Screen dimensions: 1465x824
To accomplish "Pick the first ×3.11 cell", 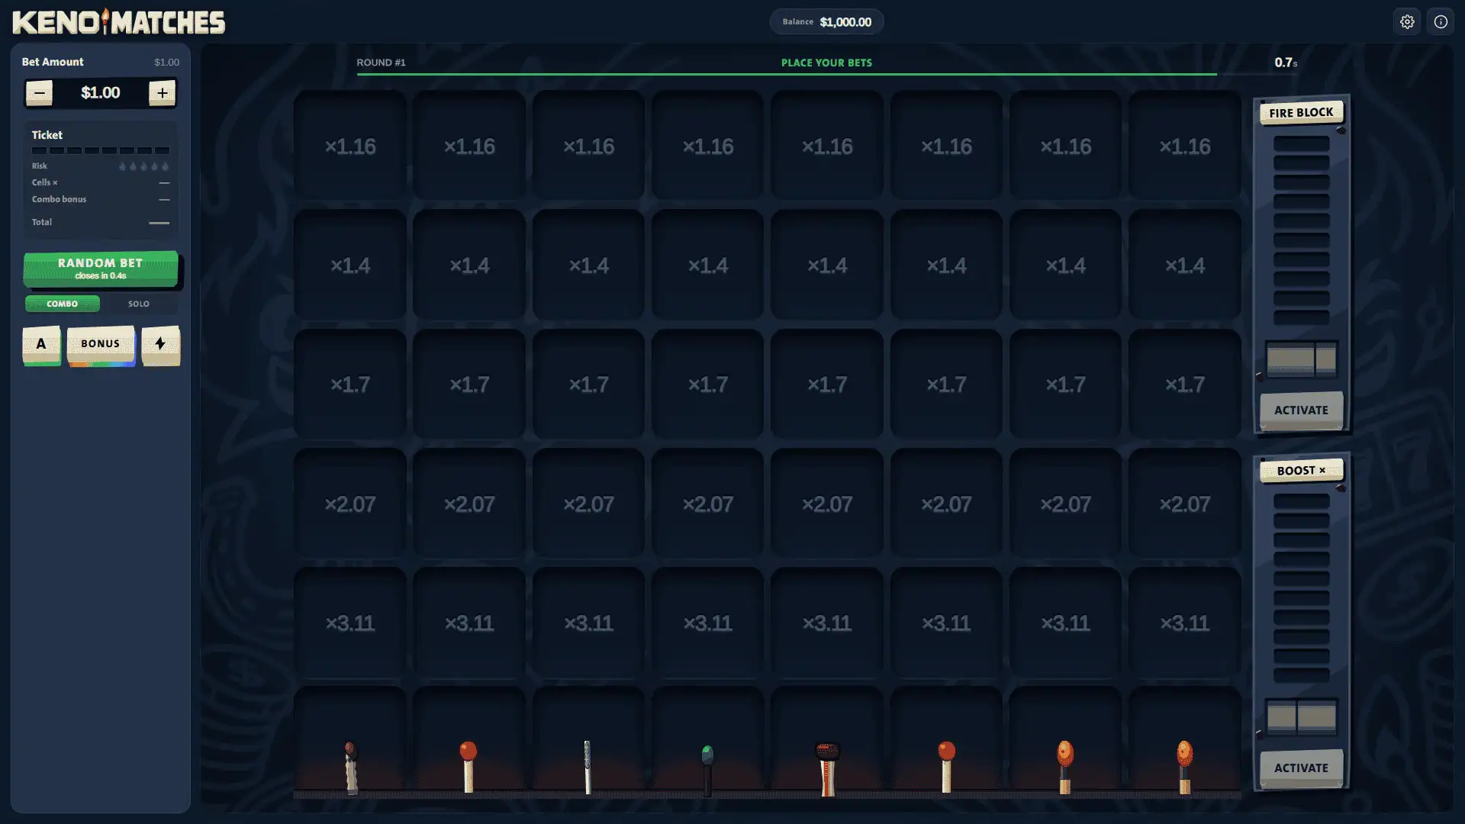I will [x=350, y=623].
